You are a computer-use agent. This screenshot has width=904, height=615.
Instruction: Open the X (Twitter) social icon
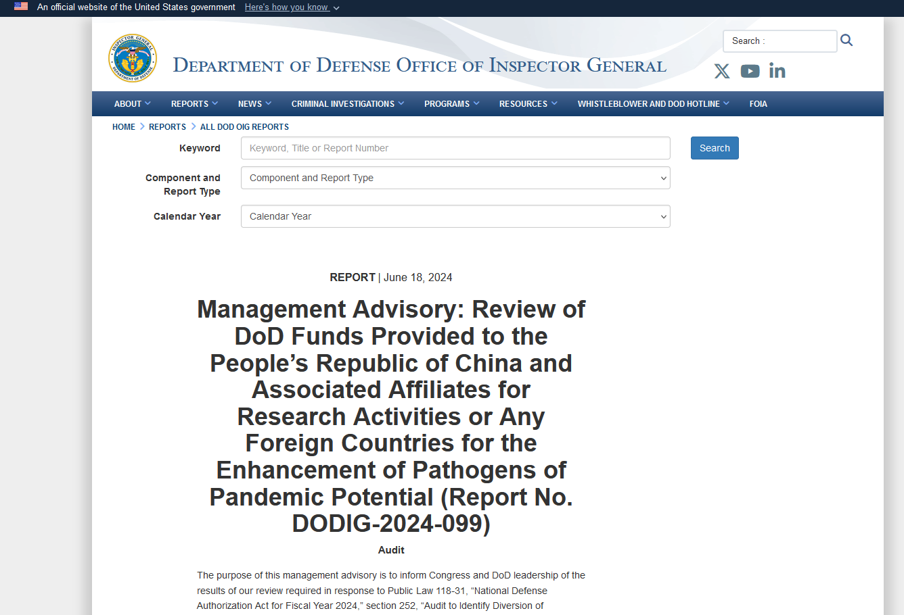coord(722,71)
